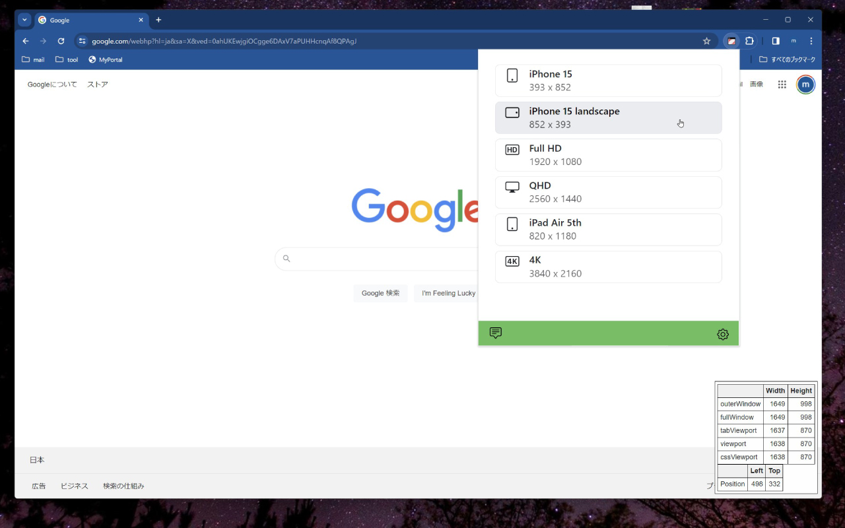Click the Position row label
The height and width of the screenshot is (528, 845).
coord(733,484)
